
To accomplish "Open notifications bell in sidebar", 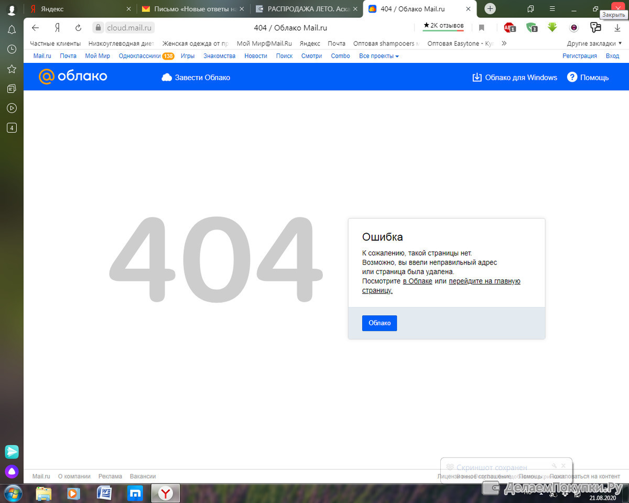I will point(12,29).
